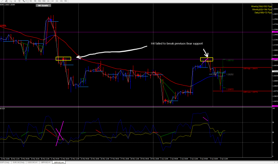This screenshot has width=278, height=164.
Task: Select the Fibonacci retracement tool
Action: click(11, 1)
